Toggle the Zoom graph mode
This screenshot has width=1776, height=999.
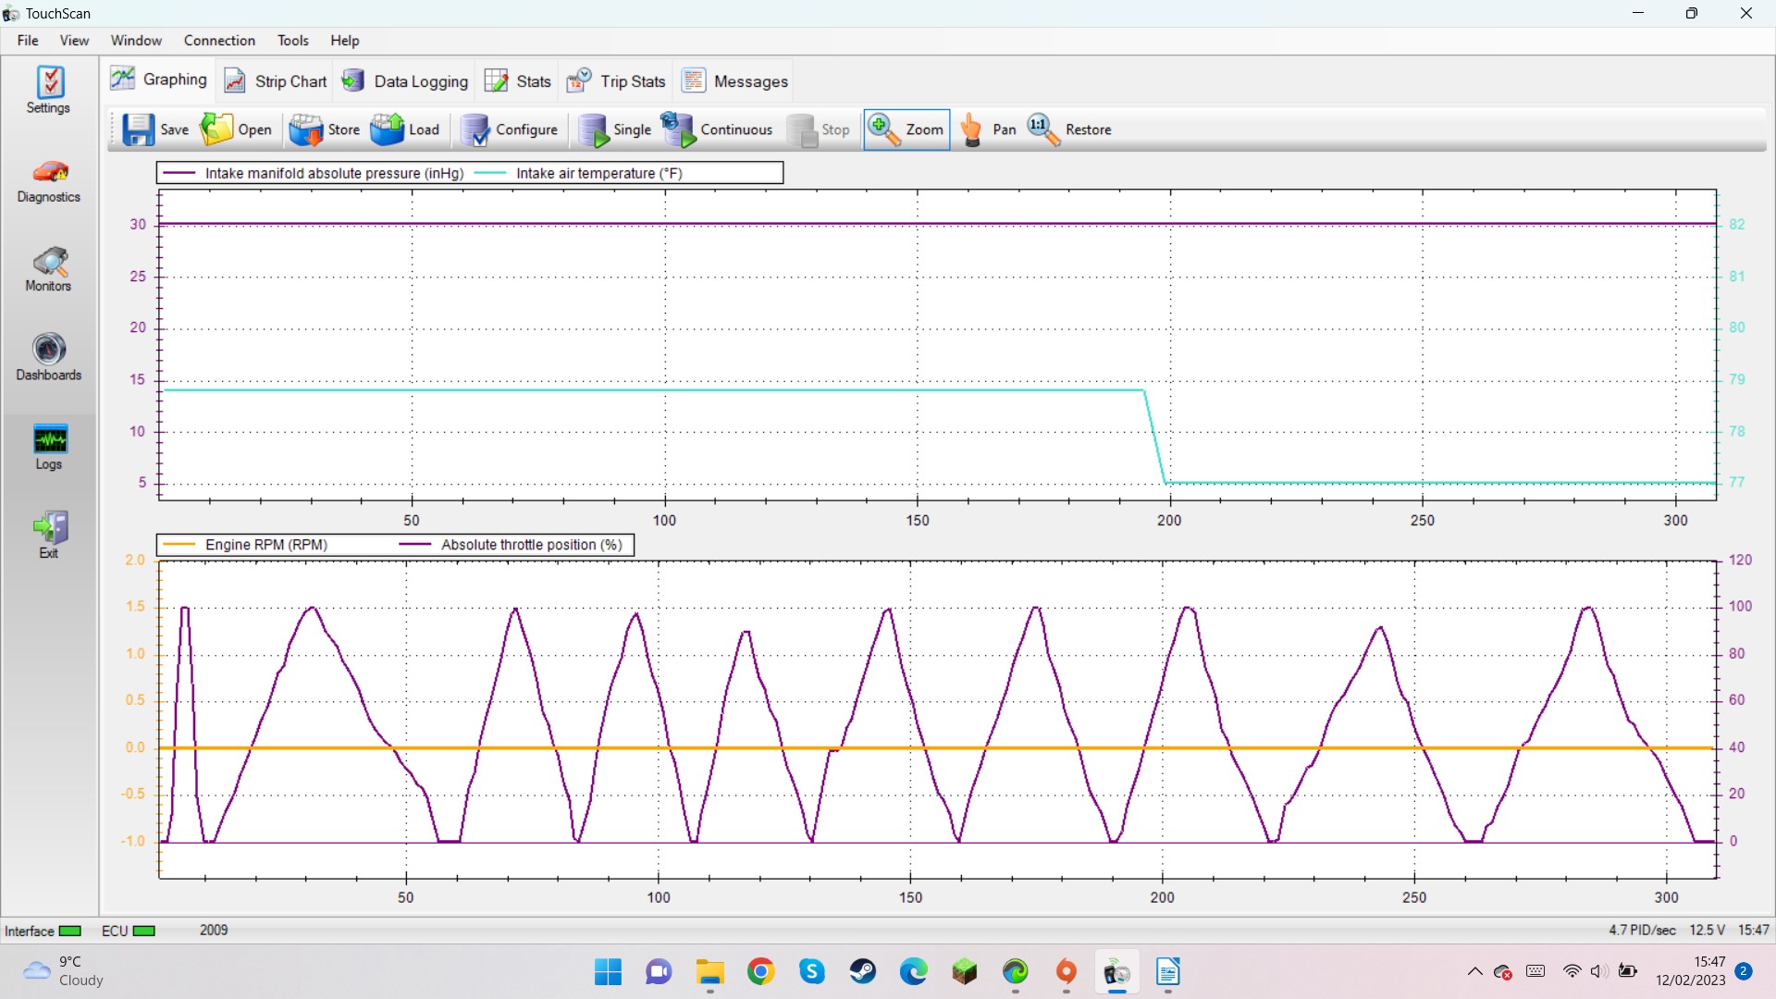[906, 129]
